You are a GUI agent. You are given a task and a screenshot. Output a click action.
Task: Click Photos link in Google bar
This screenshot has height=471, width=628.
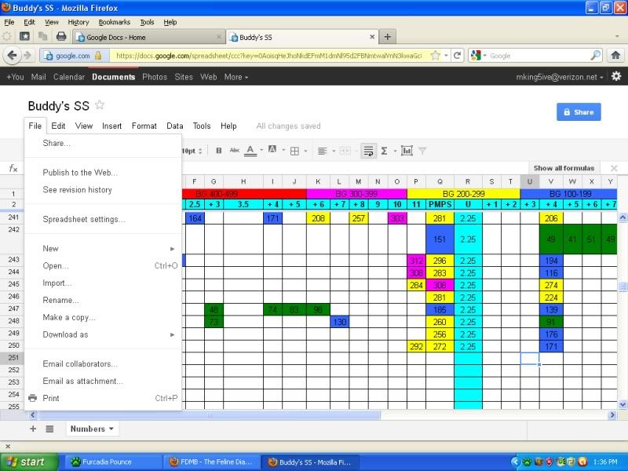click(155, 77)
